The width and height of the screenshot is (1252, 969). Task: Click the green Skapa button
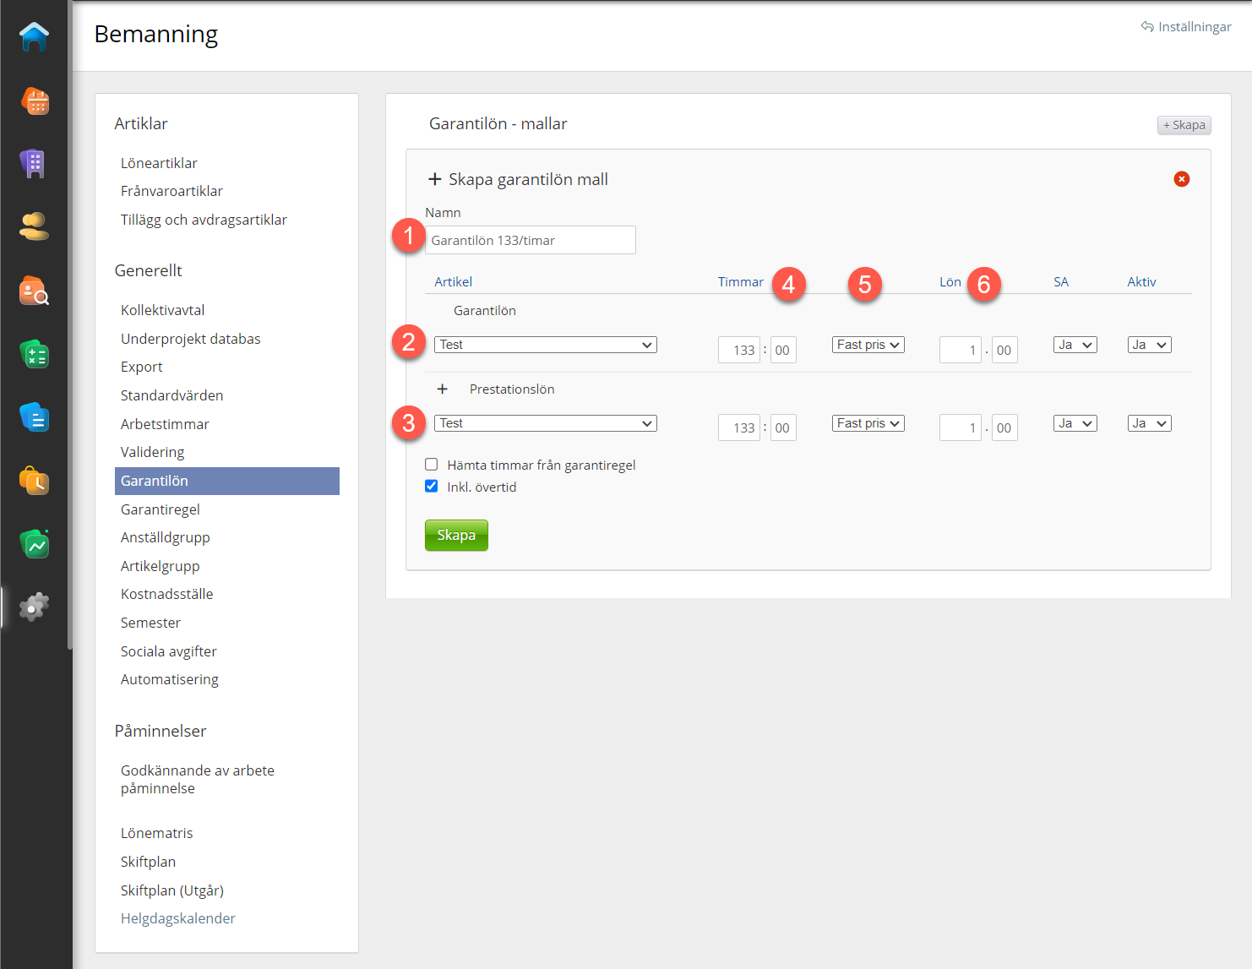456,536
